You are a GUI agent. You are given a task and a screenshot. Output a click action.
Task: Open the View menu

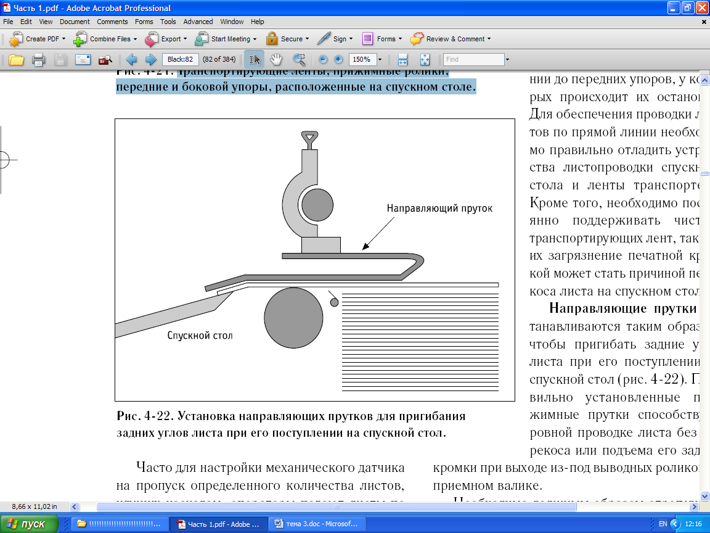pos(46,22)
